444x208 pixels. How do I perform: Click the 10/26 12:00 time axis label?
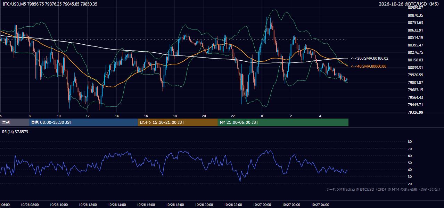[x=88, y=205]
